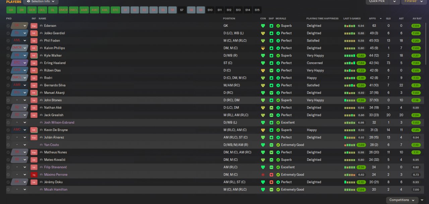Click Rúben Dias' morale icon
Viewport: 429px width, 204px height.
point(278,70)
